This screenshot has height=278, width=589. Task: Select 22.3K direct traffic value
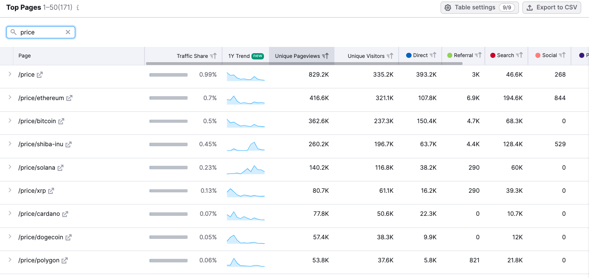tap(428, 214)
